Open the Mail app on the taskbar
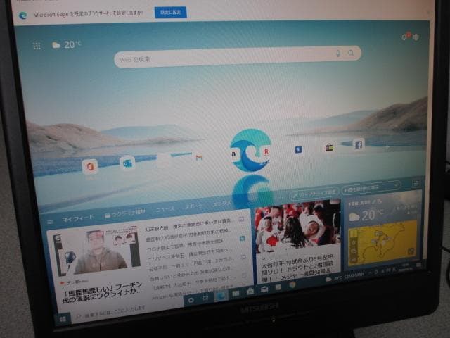The width and height of the screenshot is (450, 338). click(x=264, y=289)
